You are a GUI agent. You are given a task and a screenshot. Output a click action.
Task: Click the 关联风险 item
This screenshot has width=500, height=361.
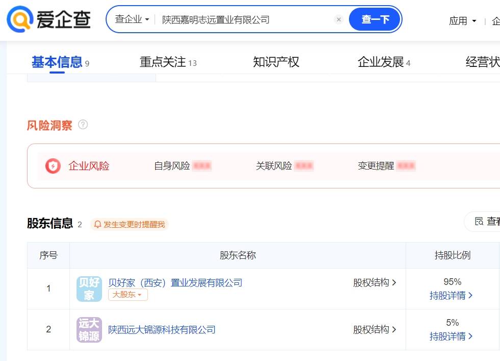pyautogui.click(x=285, y=166)
